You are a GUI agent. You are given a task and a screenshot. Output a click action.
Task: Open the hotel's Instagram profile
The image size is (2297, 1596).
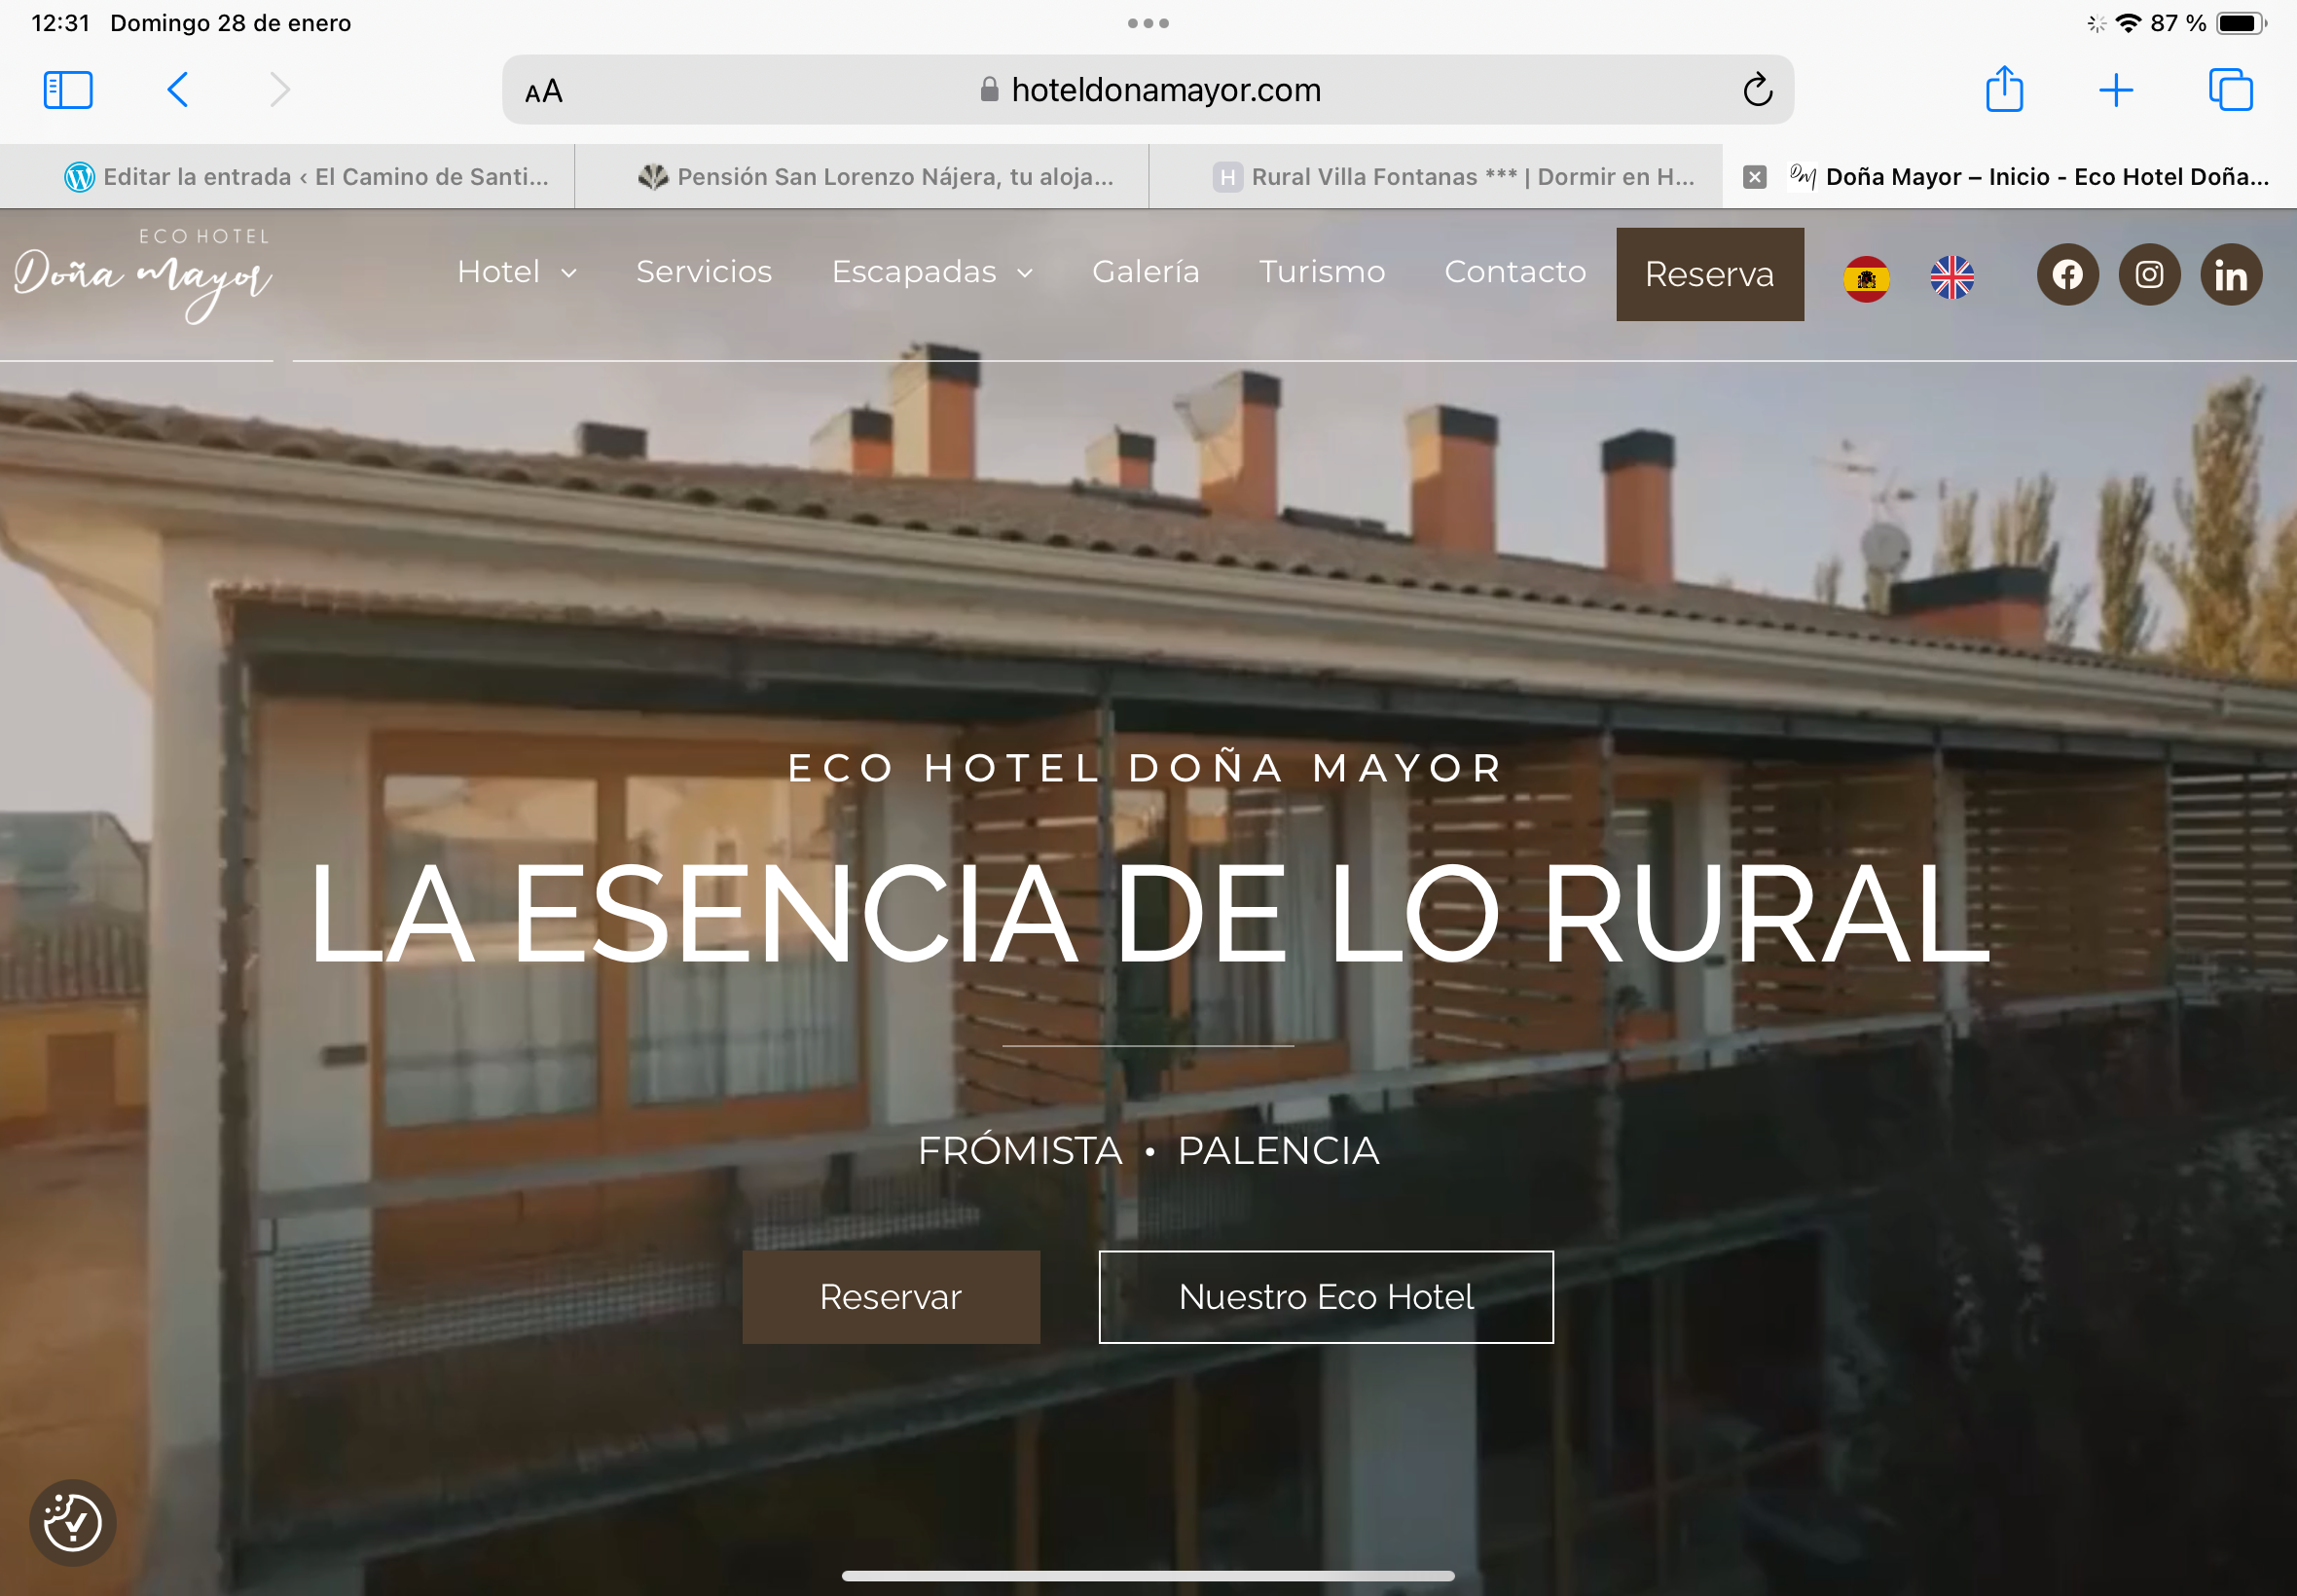2149,275
